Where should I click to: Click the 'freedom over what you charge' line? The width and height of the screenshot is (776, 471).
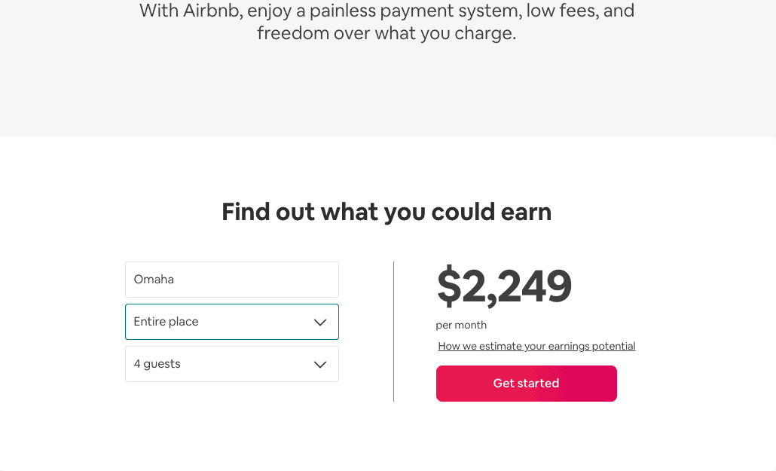click(386, 33)
